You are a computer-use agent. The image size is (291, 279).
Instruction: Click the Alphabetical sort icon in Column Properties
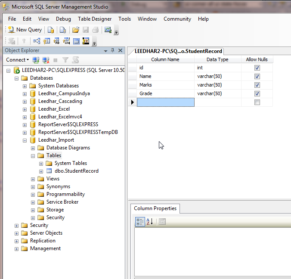[x=150, y=222]
